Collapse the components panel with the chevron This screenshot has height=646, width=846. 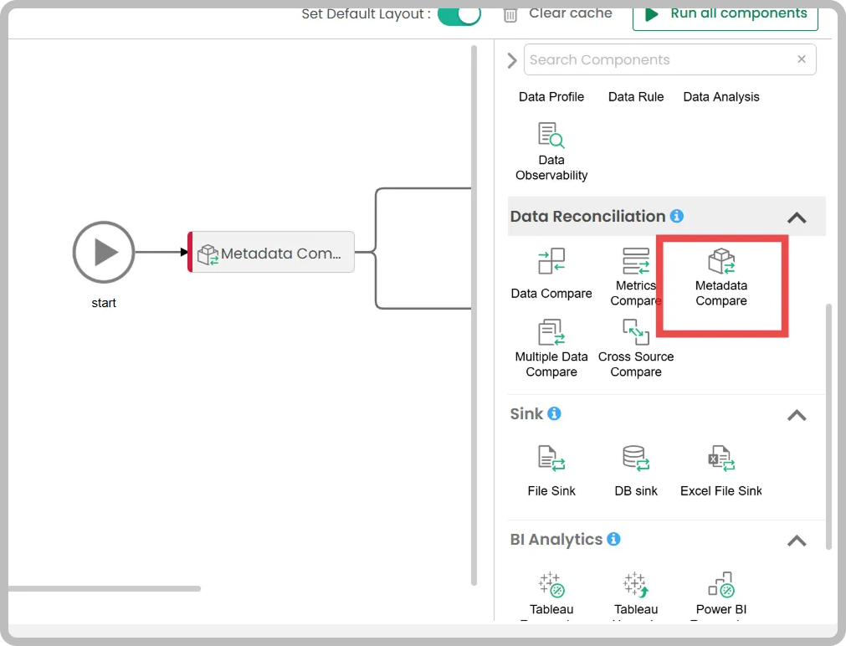pyautogui.click(x=512, y=60)
